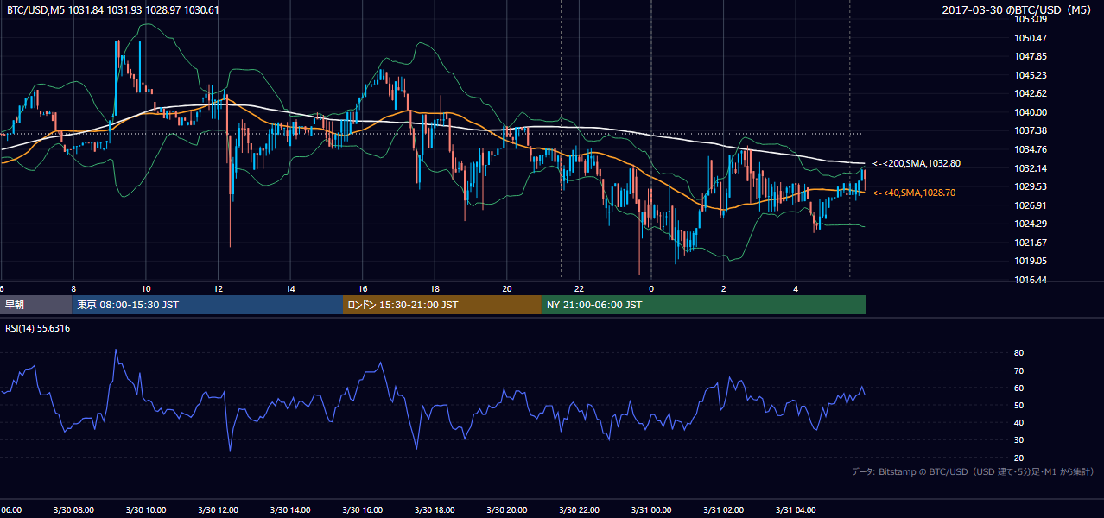Click price axis value 1024.29
Viewport: 1104px width, 518px height.
(x=1031, y=224)
